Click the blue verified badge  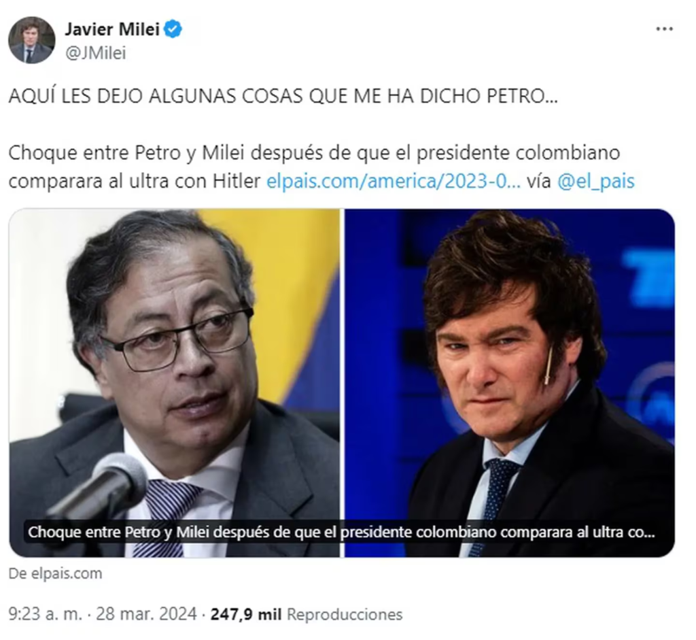tap(173, 29)
